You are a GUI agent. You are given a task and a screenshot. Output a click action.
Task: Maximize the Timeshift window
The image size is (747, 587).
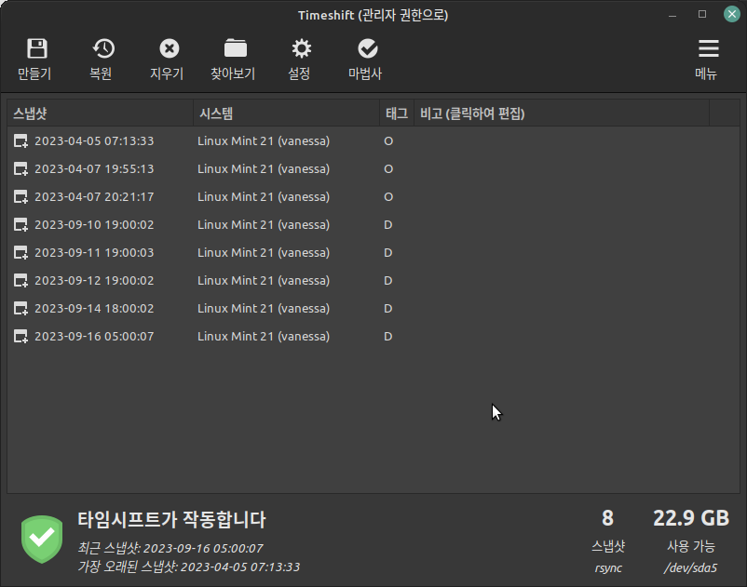[702, 14]
